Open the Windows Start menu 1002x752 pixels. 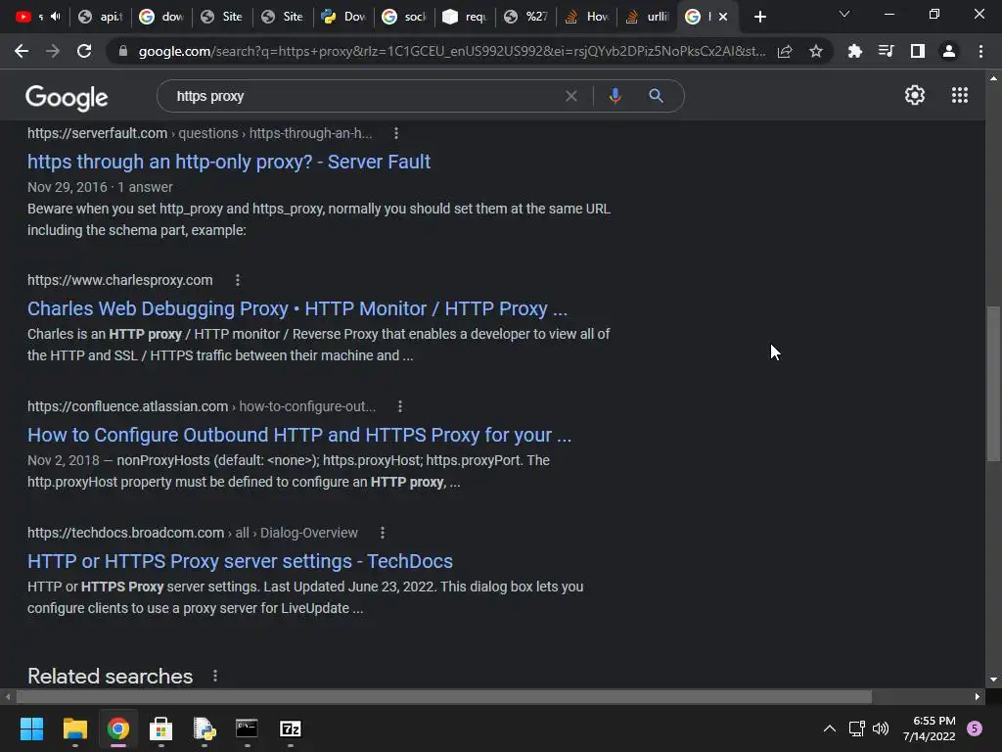(x=31, y=728)
